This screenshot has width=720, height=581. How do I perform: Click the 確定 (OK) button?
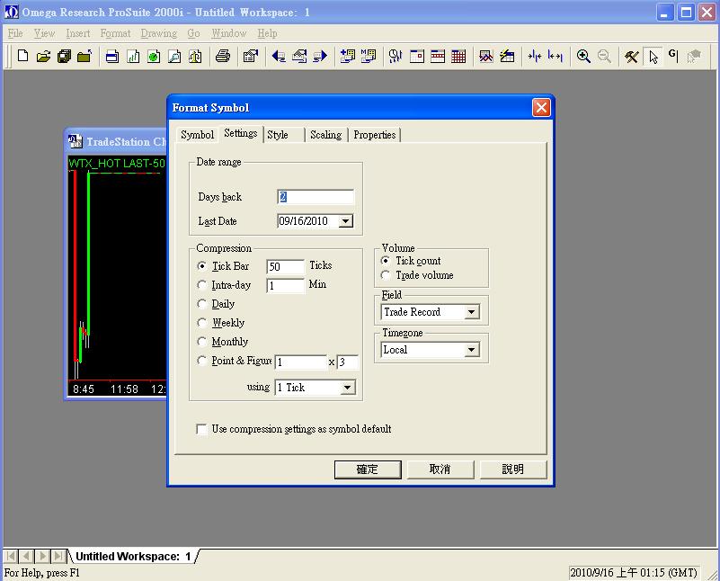click(368, 469)
